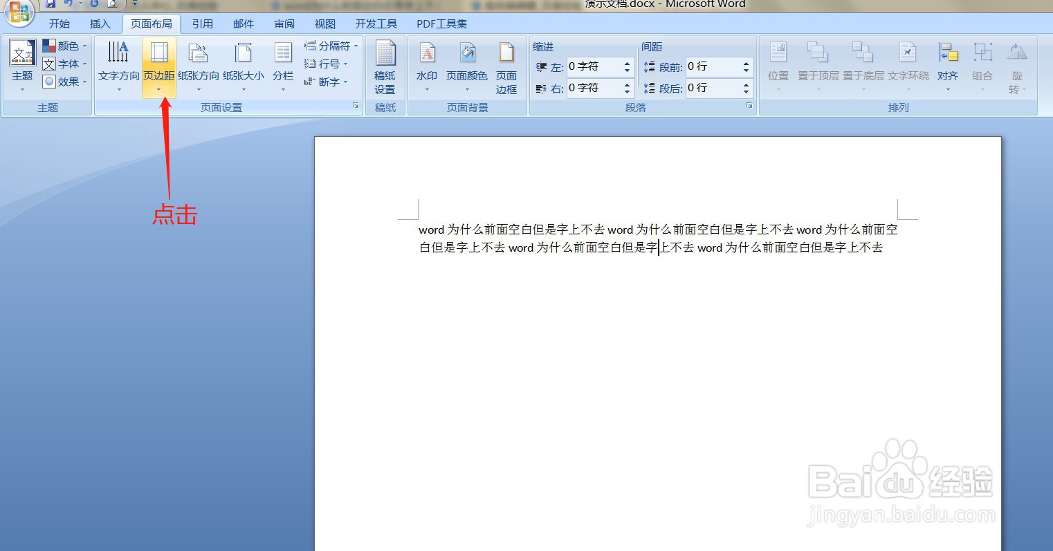This screenshot has height=551, width=1053.
Task: Open the 对齐 align menu
Action: (x=948, y=67)
